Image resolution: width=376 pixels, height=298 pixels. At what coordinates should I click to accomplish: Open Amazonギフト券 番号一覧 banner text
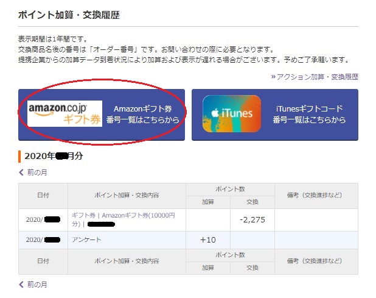[143, 115]
